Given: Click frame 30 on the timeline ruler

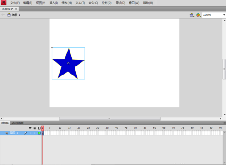Looking at the screenshot, I should pyautogui.click(x=98, y=128).
